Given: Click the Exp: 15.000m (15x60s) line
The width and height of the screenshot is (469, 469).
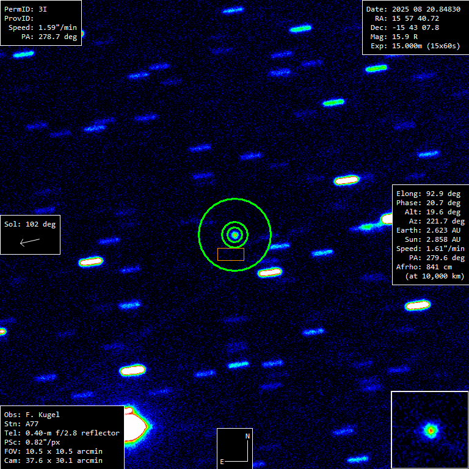Looking at the screenshot, I should tap(413, 46).
